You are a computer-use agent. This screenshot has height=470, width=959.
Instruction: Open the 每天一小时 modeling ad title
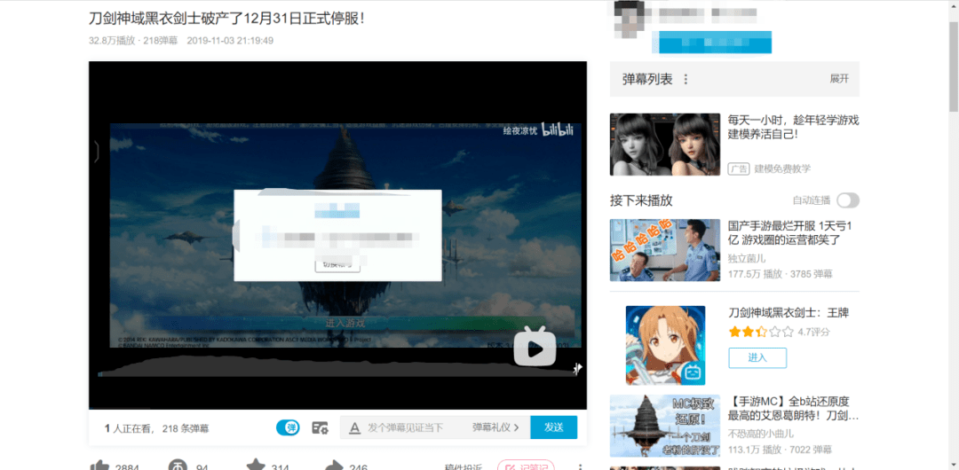792,127
